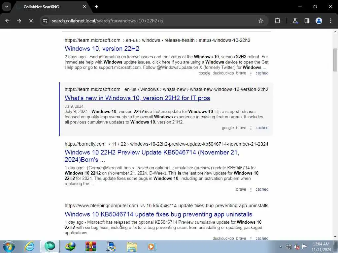Open Windows 10 22H2 Preview Update KB5046714 result

coord(152,156)
